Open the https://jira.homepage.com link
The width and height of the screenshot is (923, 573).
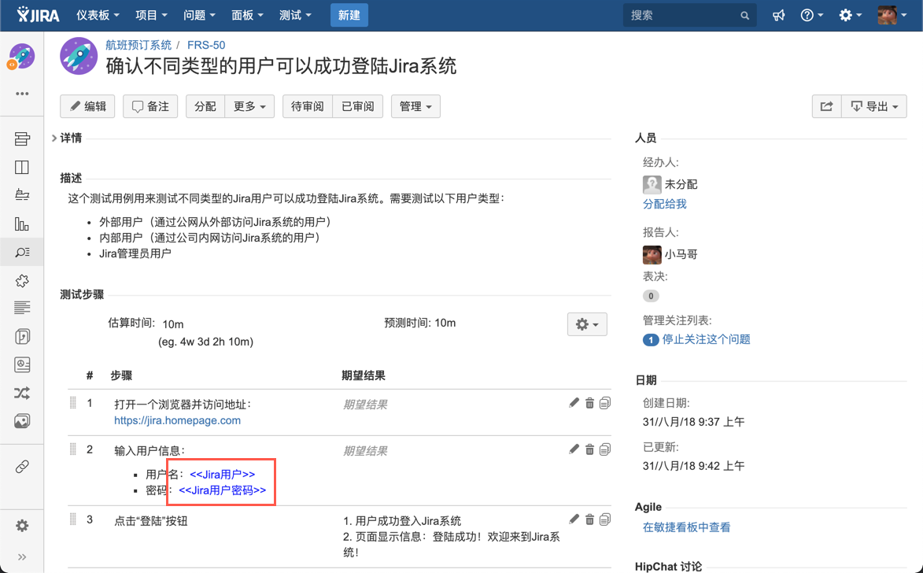pos(177,420)
